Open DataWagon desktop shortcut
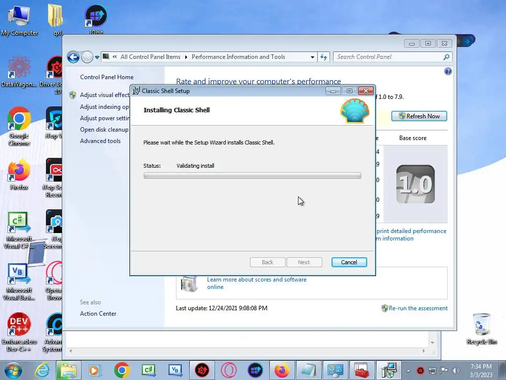The height and width of the screenshot is (380, 506). tap(19, 72)
